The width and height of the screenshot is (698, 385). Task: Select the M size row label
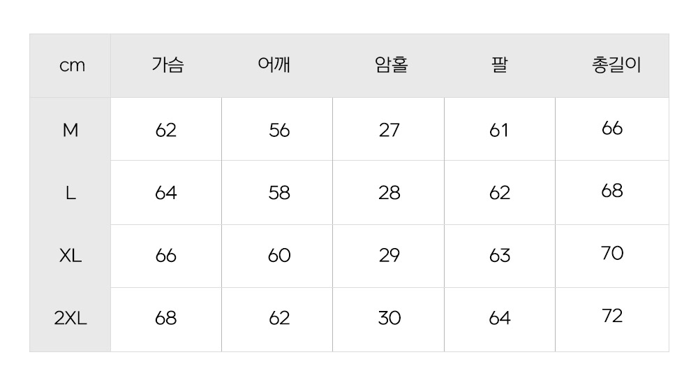tap(70, 130)
